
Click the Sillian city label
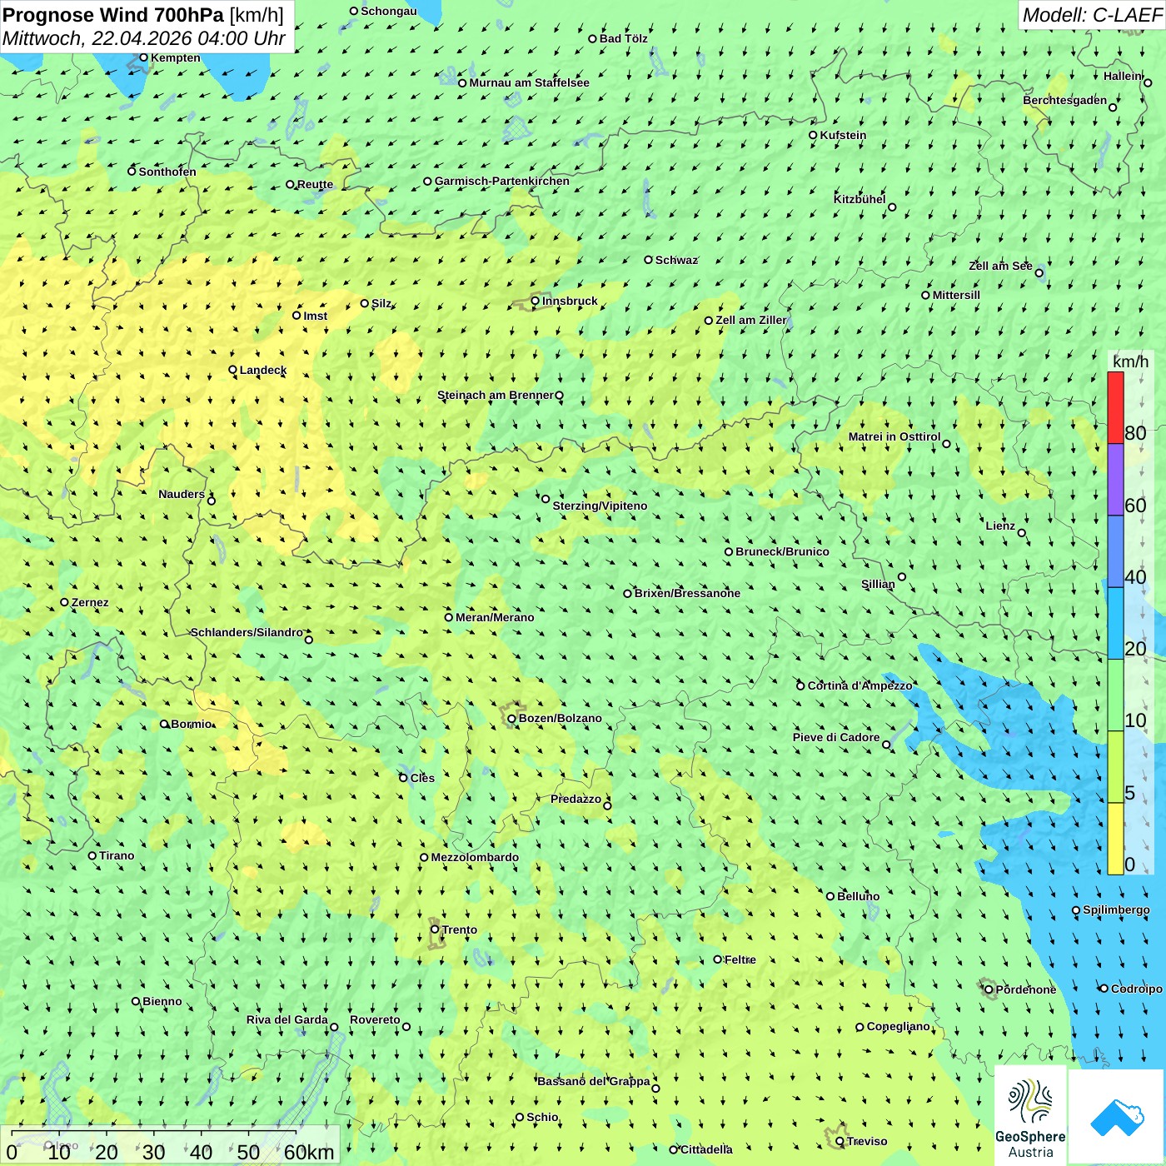(878, 584)
